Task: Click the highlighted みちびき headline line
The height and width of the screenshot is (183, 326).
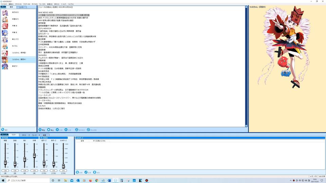Action: click(64, 15)
